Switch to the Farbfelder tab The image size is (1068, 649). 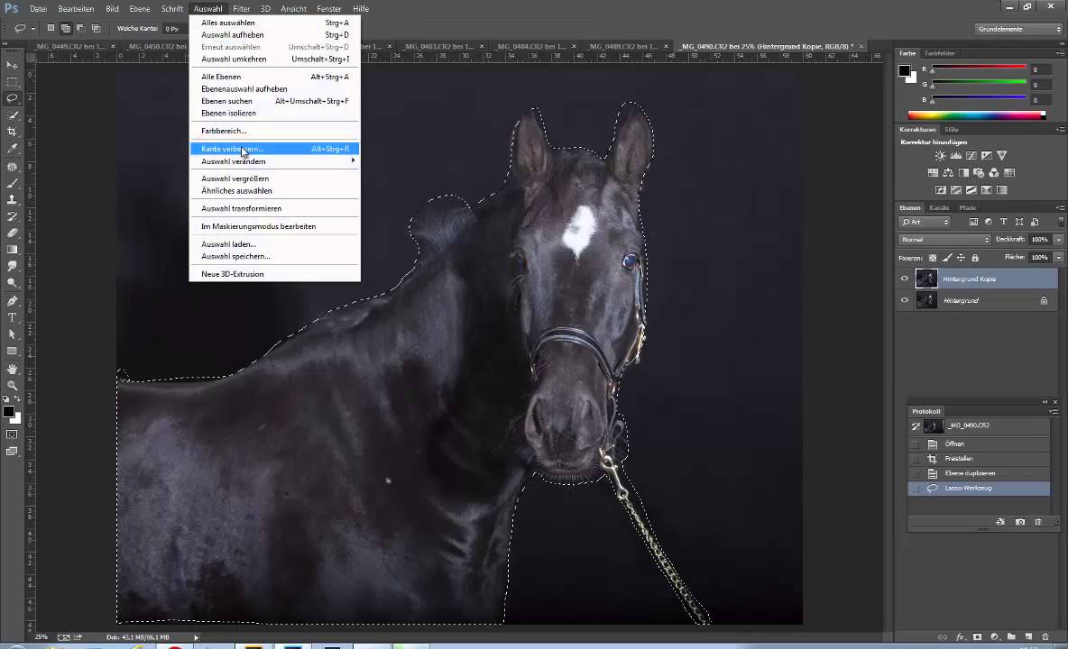[940, 53]
